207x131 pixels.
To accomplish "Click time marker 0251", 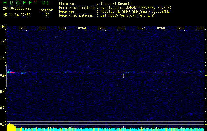I will pos(23,28).
